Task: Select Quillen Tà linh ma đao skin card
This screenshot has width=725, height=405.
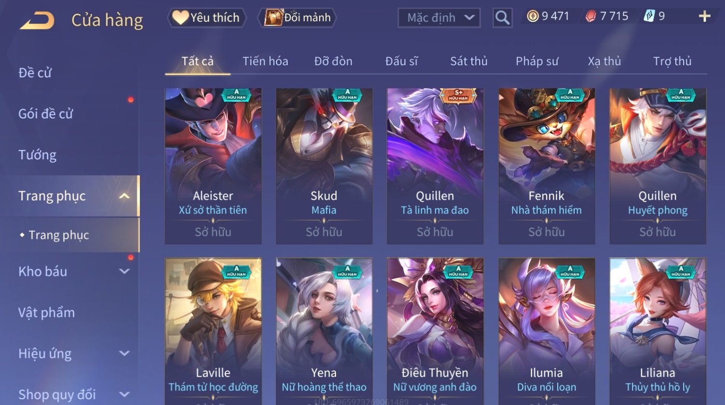Action: pyautogui.click(x=435, y=166)
